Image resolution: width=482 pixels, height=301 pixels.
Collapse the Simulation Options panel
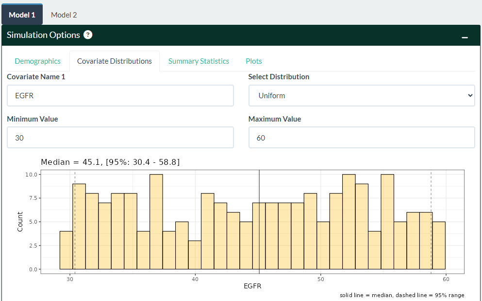click(465, 37)
